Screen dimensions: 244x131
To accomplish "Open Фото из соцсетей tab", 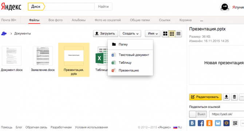I will point(108,20).
